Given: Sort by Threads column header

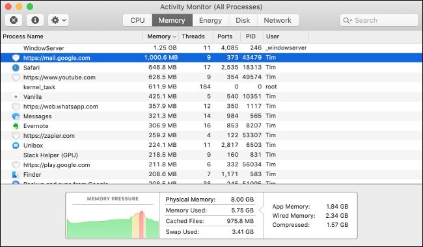Looking at the screenshot, I should coord(193,36).
